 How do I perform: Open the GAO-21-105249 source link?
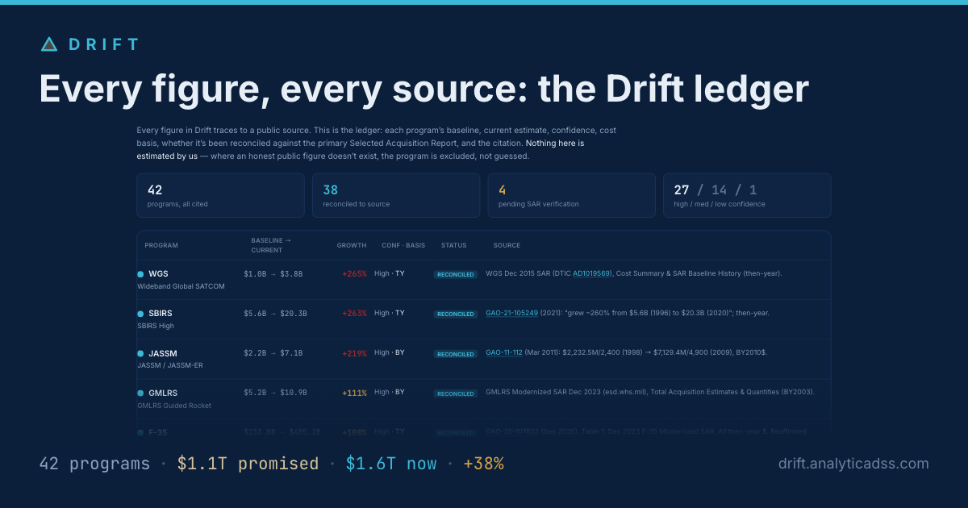coord(511,313)
